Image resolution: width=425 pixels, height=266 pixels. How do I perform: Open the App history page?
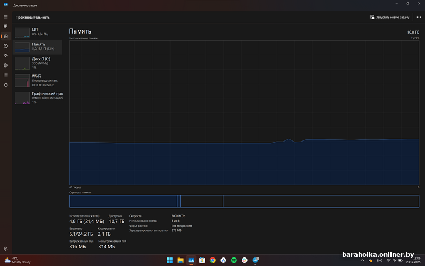(6, 46)
